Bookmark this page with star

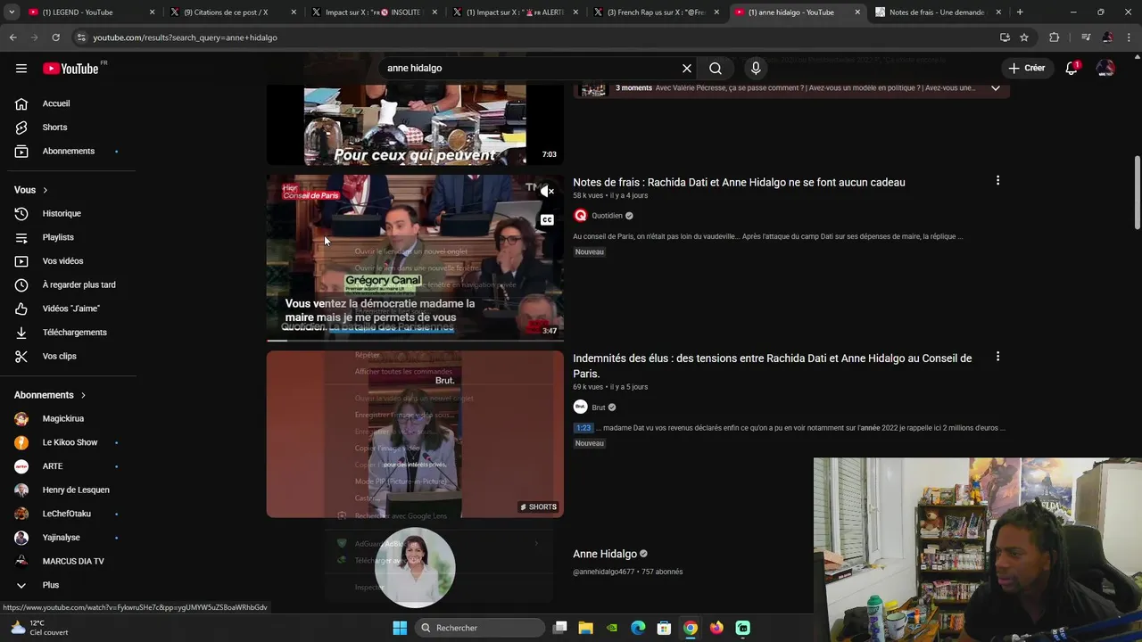click(x=1024, y=37)
